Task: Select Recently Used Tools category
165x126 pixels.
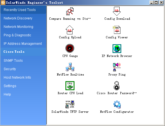Action: pos(23,10)
